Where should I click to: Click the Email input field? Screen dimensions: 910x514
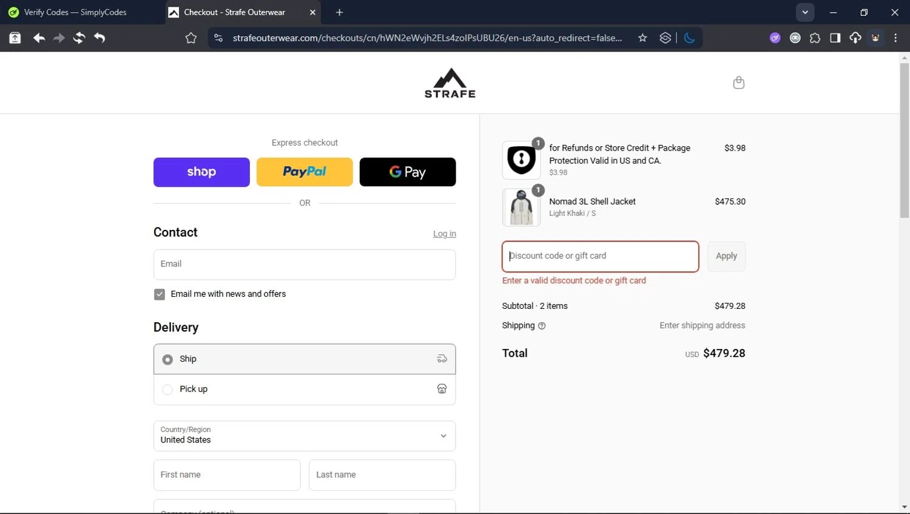point(305,265)
